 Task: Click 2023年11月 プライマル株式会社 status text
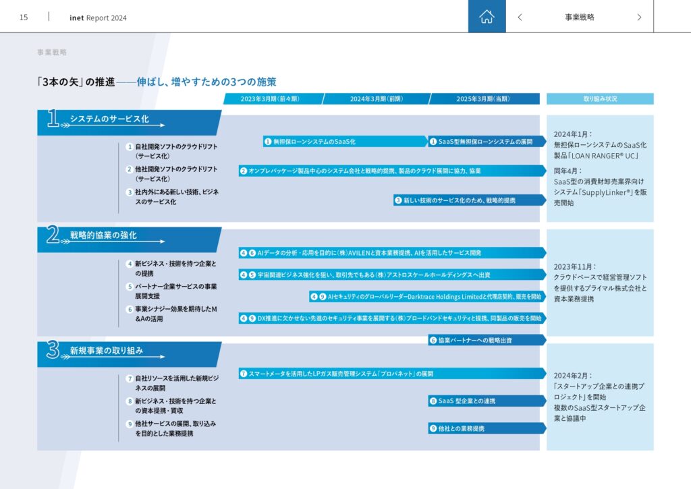pos(600,283)
